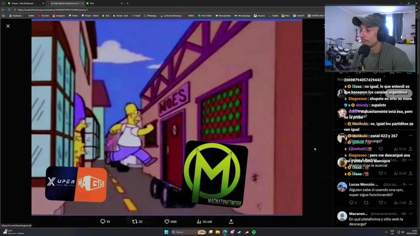
Task: Open the weather widget on taskbar
Action: coord(13,232)
